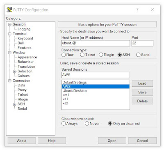Close the PuTTY Configuration window
This screenshot has height=150, width=164.
pos(152,9)
